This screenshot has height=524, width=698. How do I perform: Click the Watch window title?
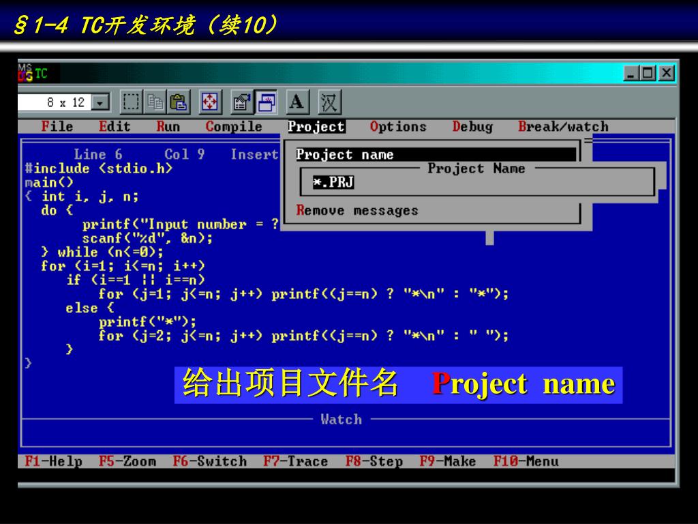coord(341,420)
